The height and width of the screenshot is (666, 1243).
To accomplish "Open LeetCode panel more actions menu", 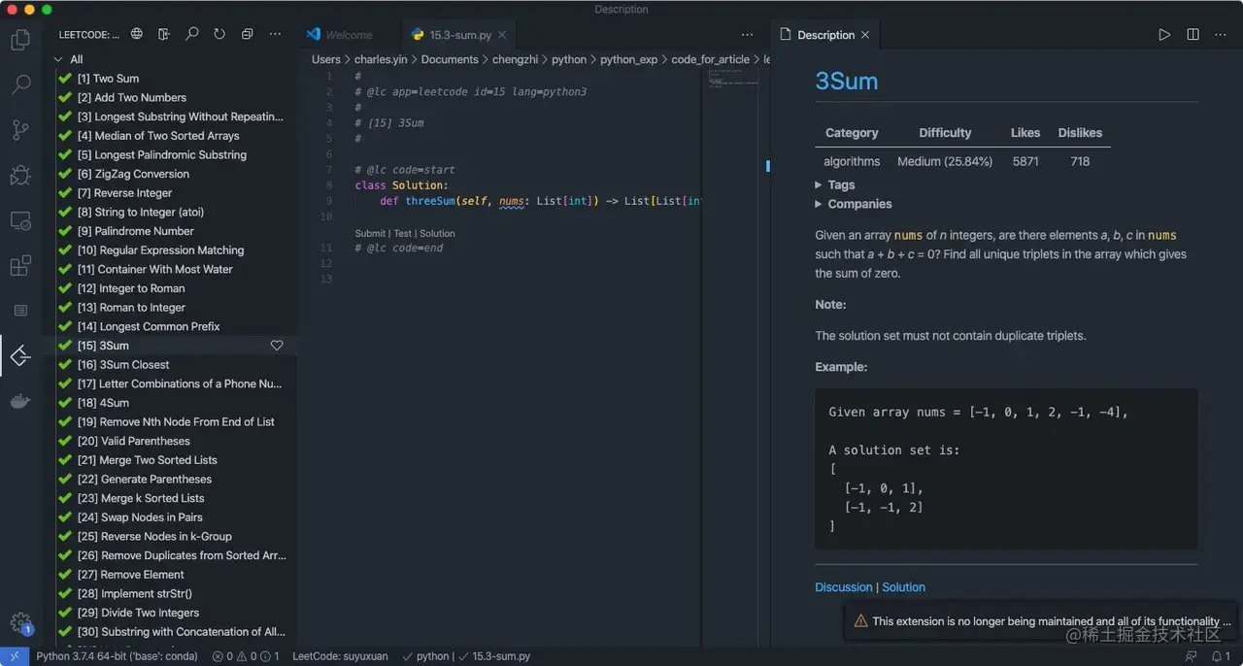I will click(276, 34).
